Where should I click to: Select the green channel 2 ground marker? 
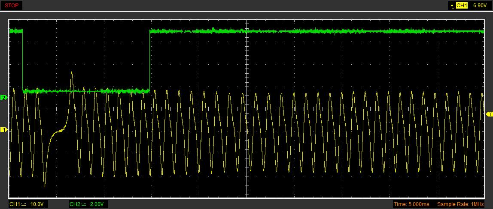(x=3, y=98)
